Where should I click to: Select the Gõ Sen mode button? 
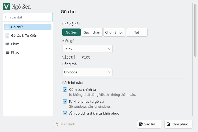point(72,32)
